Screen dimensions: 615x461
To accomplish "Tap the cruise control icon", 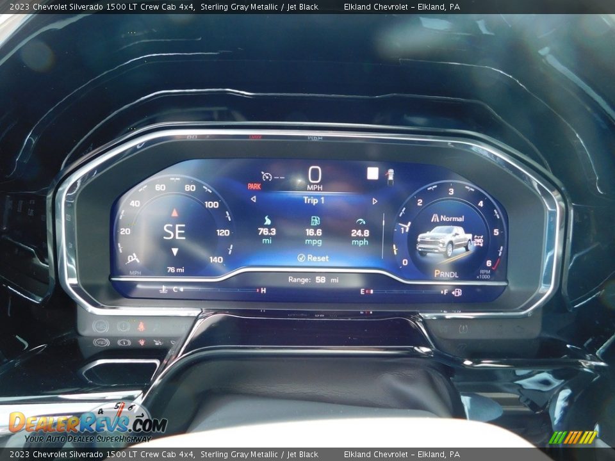I will pos(267,177).
